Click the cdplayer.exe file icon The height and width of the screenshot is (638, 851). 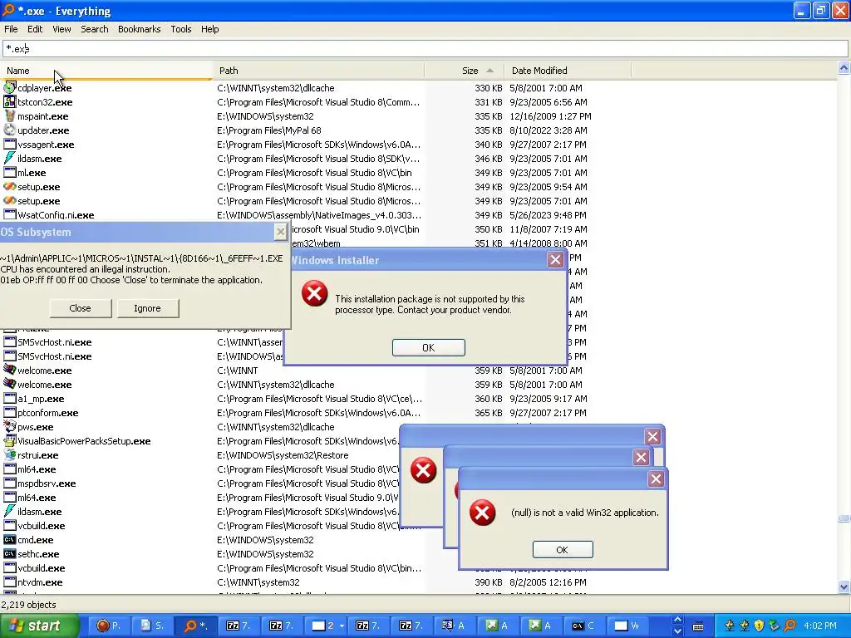point(10,87)
